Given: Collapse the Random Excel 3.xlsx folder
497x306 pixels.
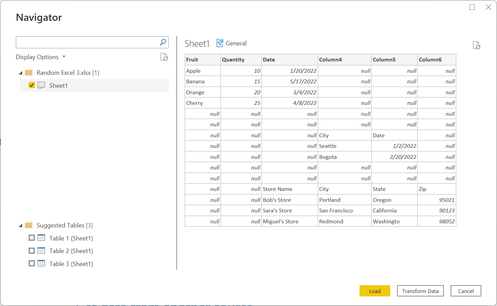Looking at the screenshot, I should [x=21, y=73].
